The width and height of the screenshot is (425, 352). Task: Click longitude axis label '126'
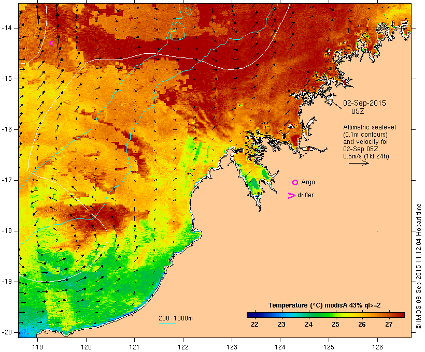[377, 347]
